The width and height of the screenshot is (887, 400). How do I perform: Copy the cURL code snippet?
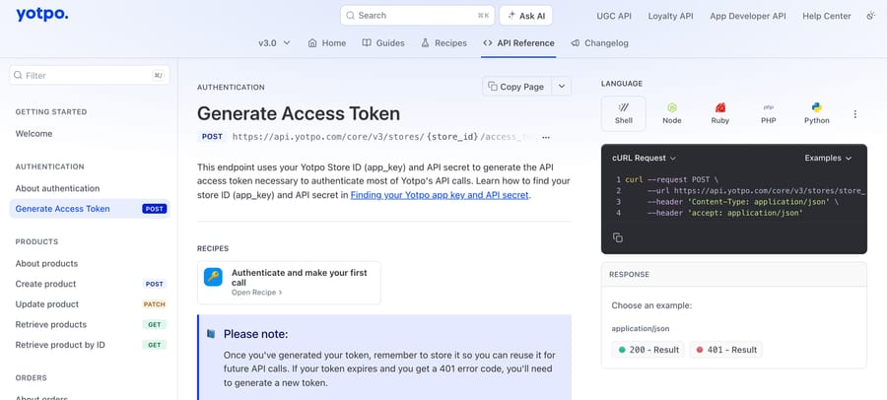point(618,237)
